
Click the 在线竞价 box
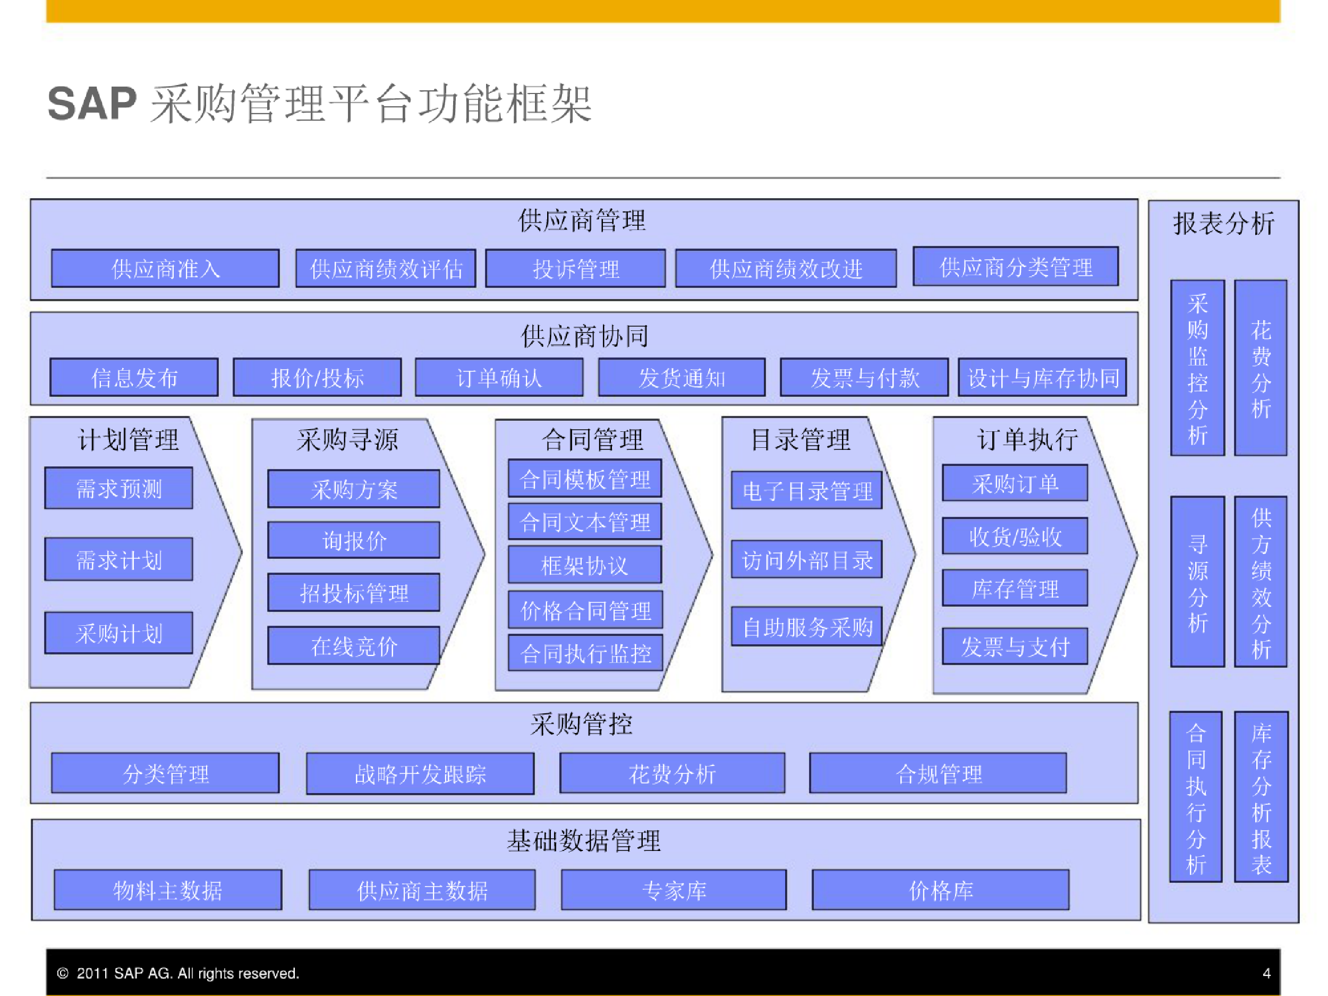354,645
